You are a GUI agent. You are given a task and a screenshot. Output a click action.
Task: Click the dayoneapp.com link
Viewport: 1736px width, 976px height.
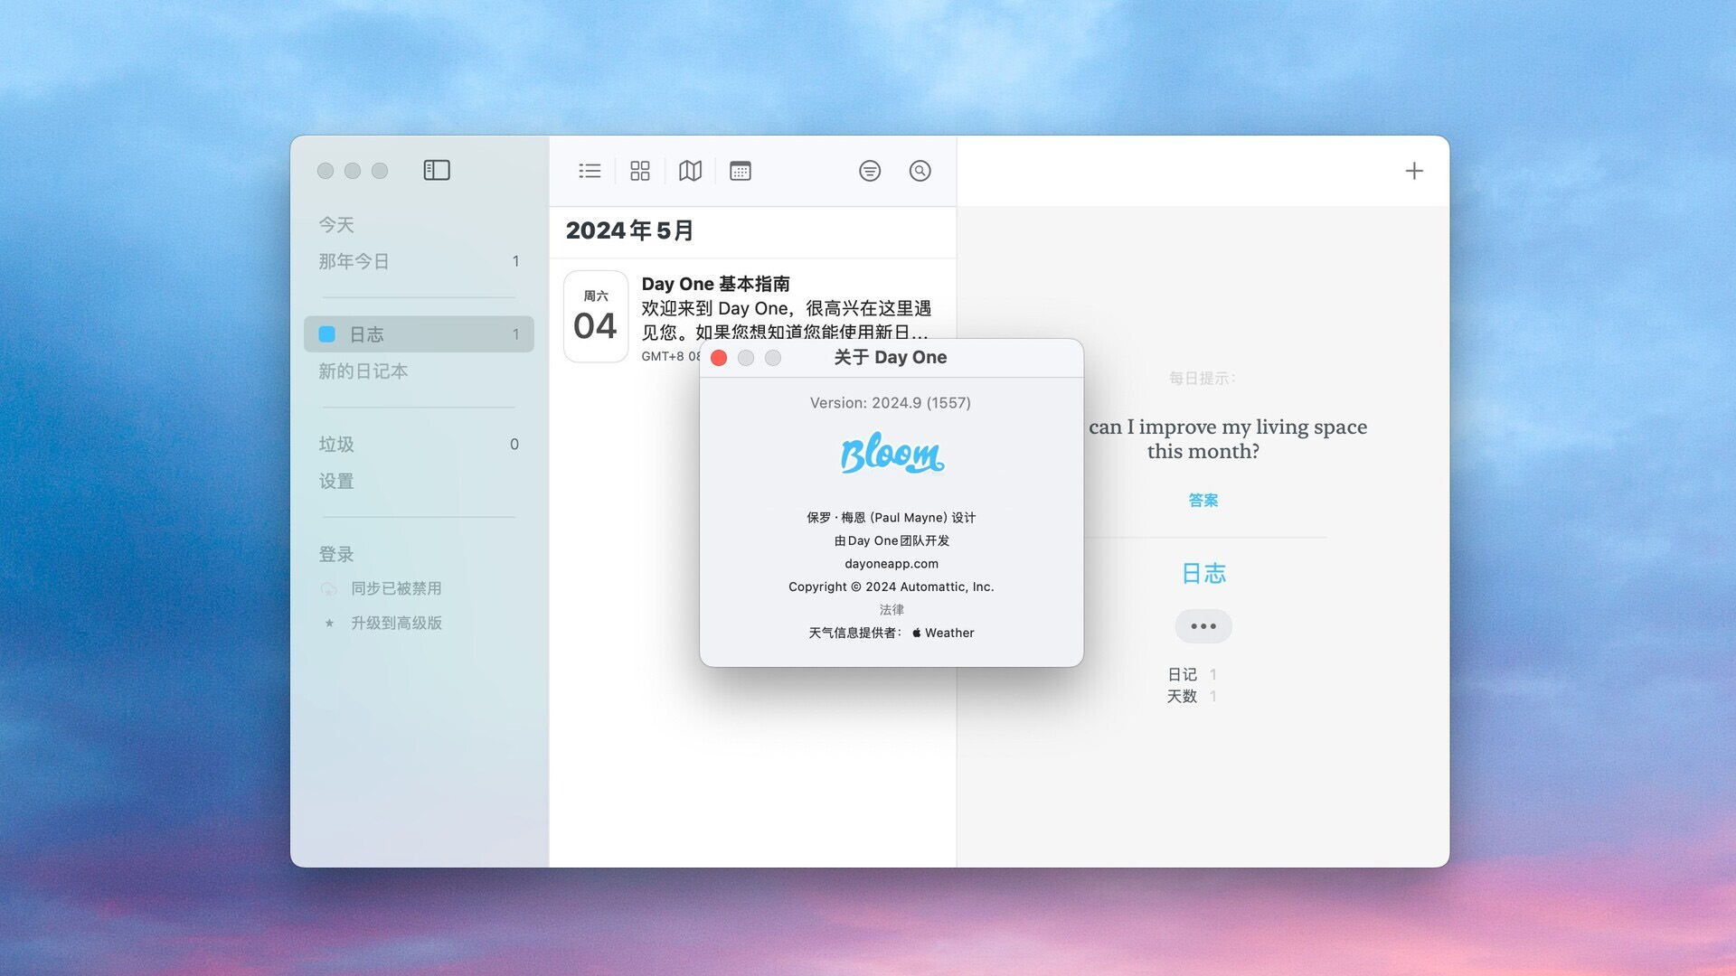click(x=892, y=562)
